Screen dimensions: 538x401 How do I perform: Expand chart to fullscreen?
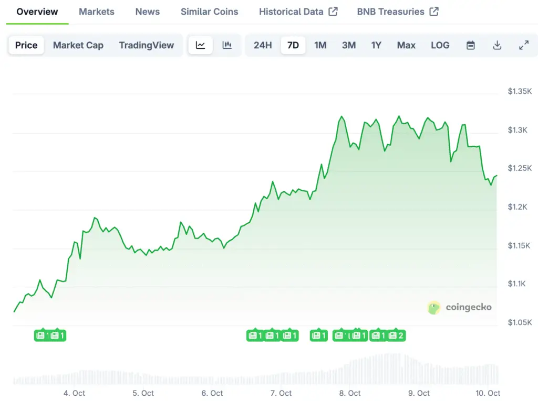(524, 45)
